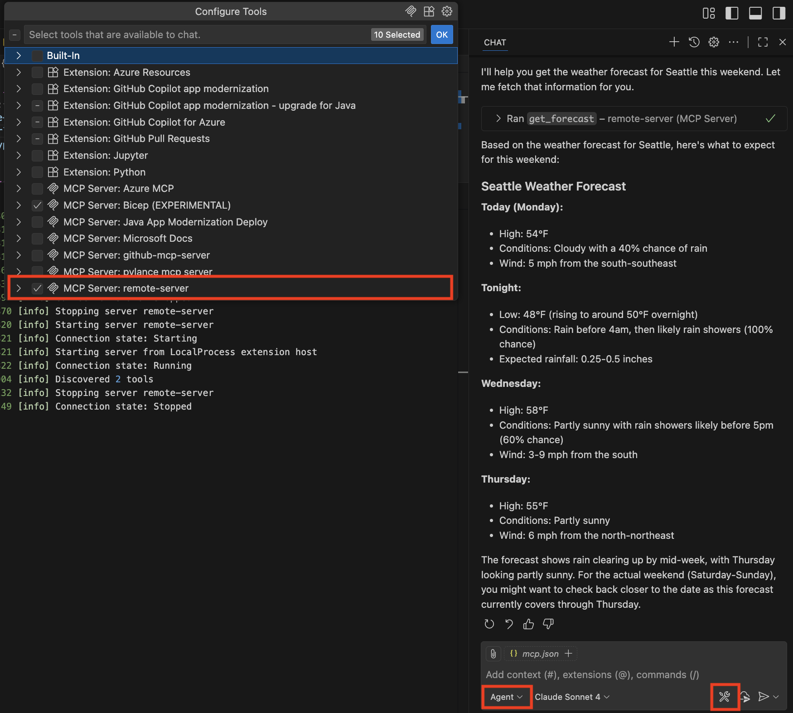This screenshot has height=713, width=793.
Task: Open the Agent mode dropdown
Action: 506,697
